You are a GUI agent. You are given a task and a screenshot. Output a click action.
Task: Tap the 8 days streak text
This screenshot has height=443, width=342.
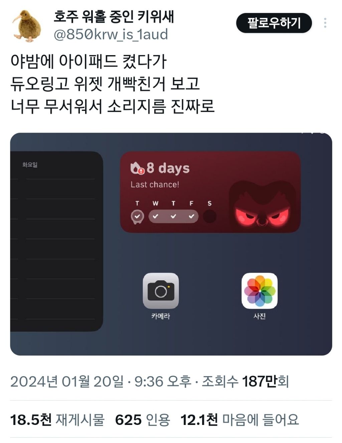(168, 168)
